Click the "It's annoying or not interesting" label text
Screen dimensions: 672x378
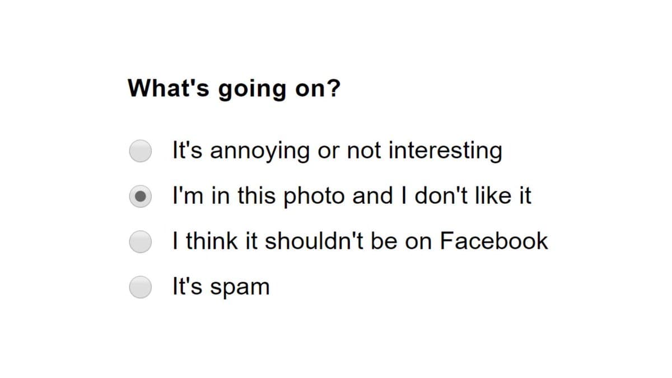pos(337,150)
